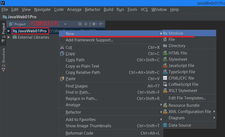Open the Tools menu

tap(132, 10)
